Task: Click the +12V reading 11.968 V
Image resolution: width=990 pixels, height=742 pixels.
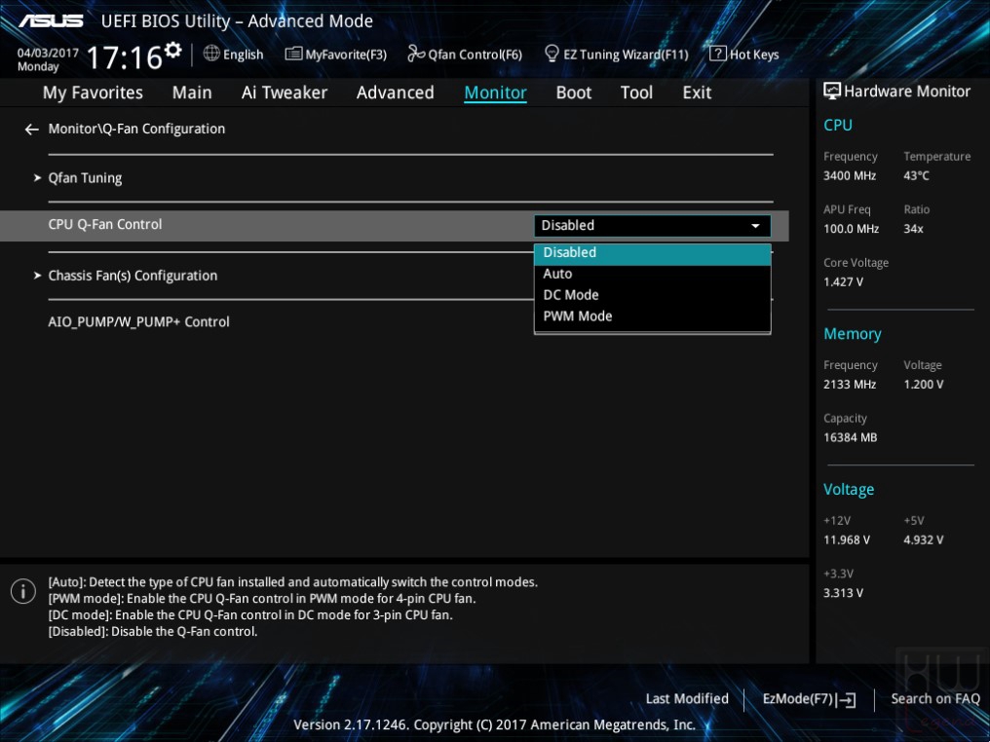Action: coord(847,540)
